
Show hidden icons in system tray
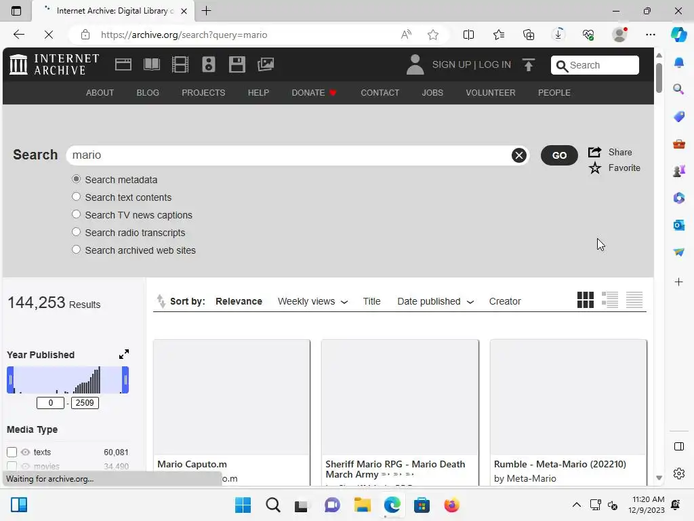[576, 505]
